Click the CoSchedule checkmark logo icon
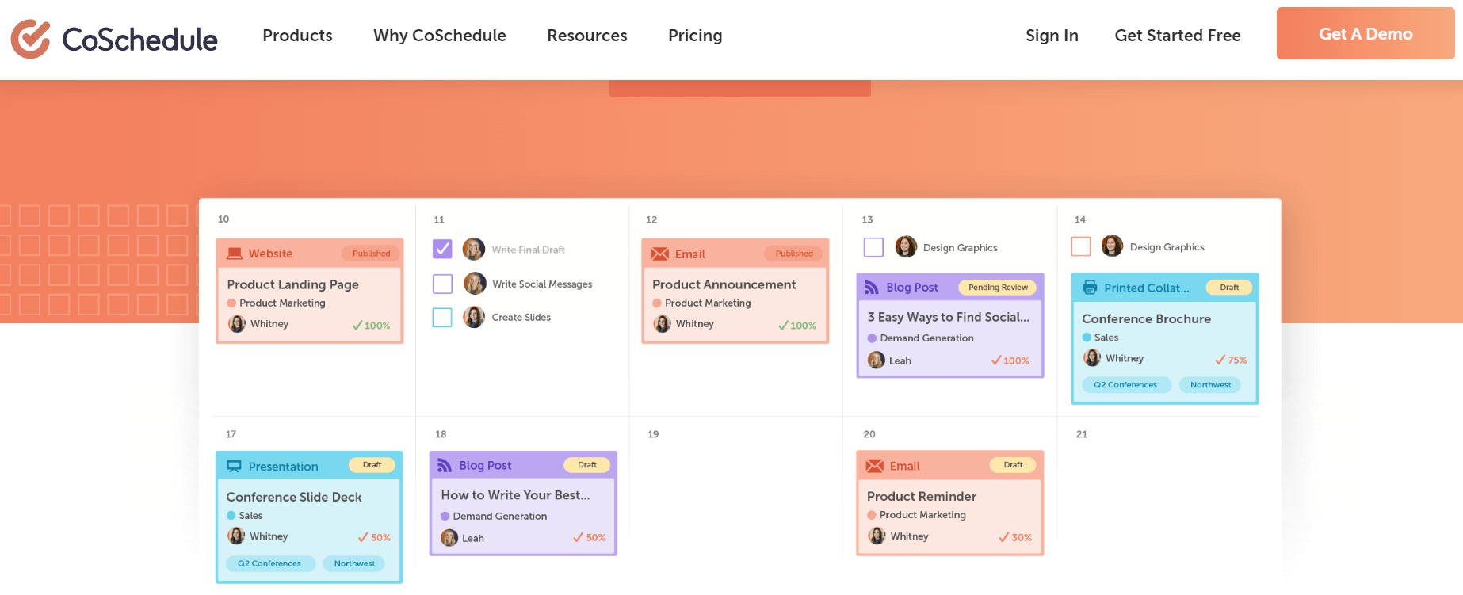The width and height of the screenshot is (1463, 595). [x=31, y=39]
